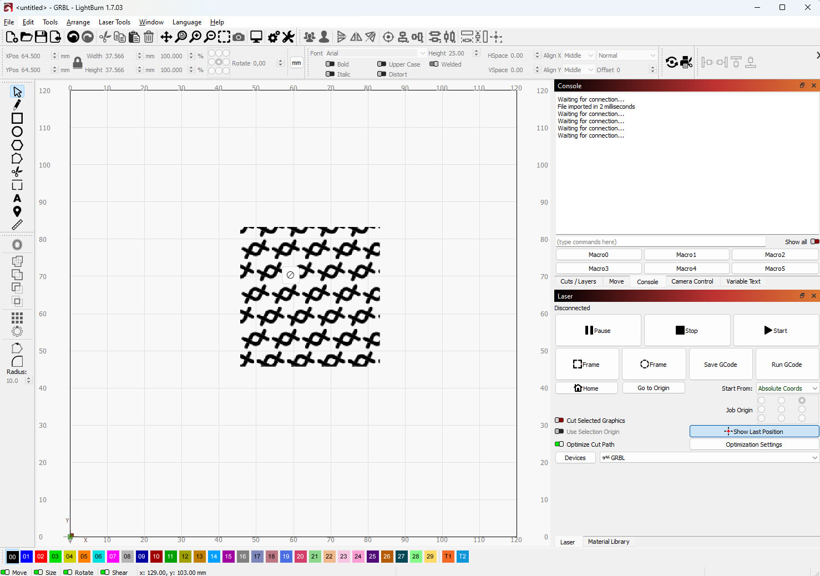Screen dimensions: 820x576
Task: Open the Laser Tools menu
Action: click(114, 22)
